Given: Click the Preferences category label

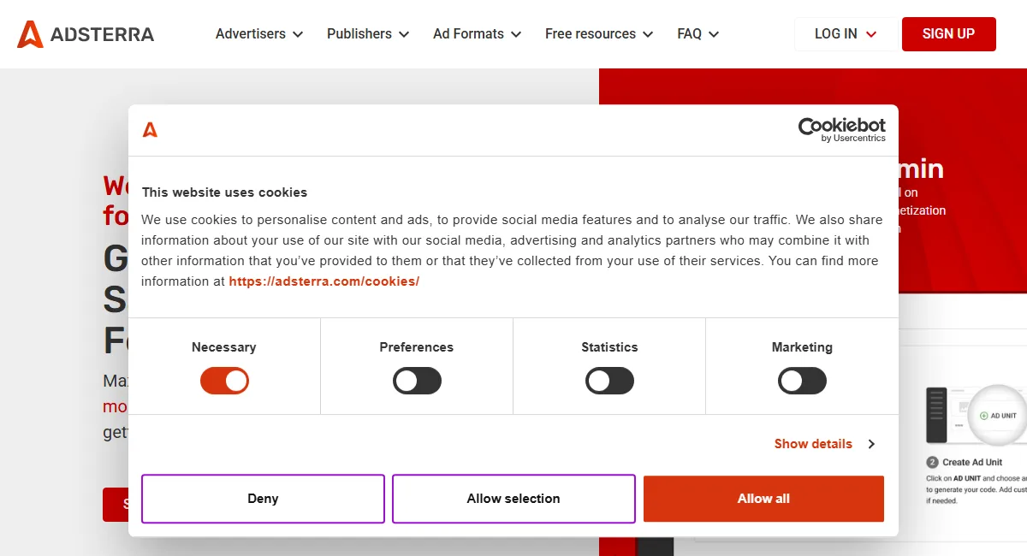Looking at the screenshot, I should tap(417, 347).
